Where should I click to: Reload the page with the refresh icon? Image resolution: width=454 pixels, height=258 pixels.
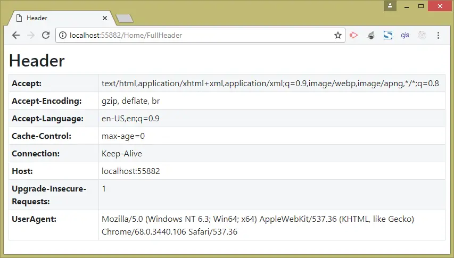[x=46, y=35]
